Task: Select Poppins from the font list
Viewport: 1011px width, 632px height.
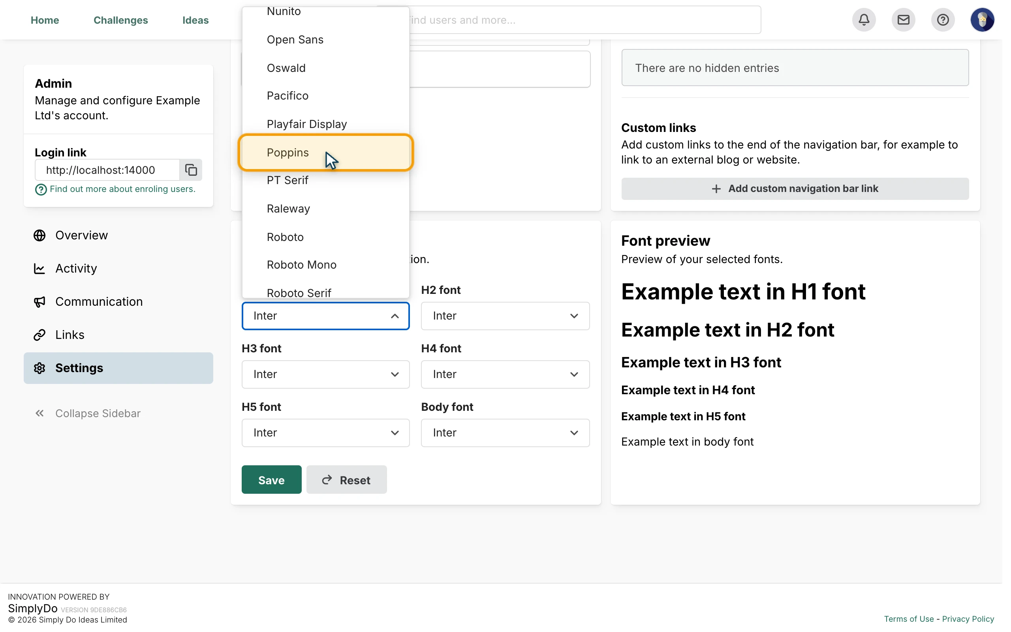Action: [x=325, y=152]
